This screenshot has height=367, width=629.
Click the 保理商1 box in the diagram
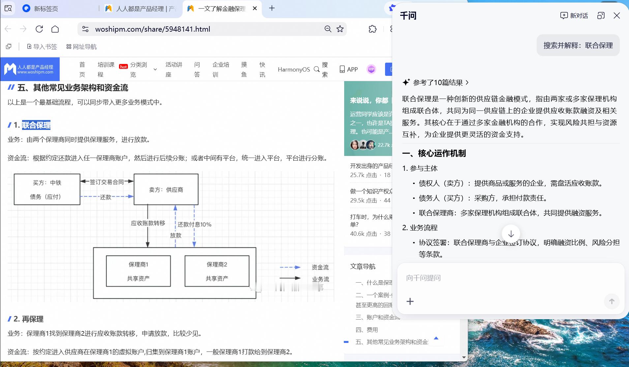pyautogui.click(x=138, y=271)
